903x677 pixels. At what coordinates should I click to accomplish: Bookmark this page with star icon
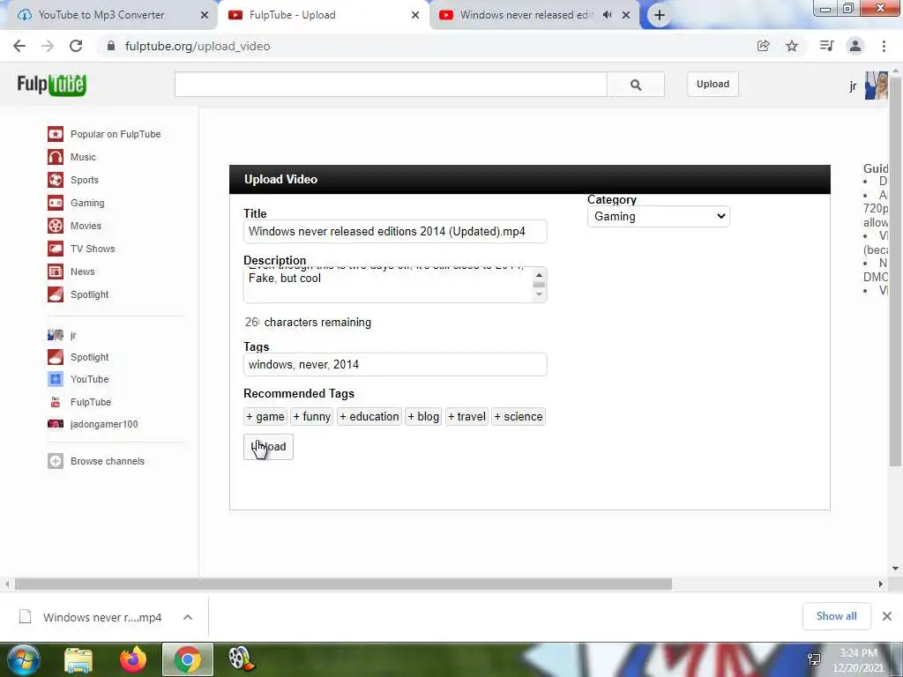pyautogui.click(x=792, y=46)
